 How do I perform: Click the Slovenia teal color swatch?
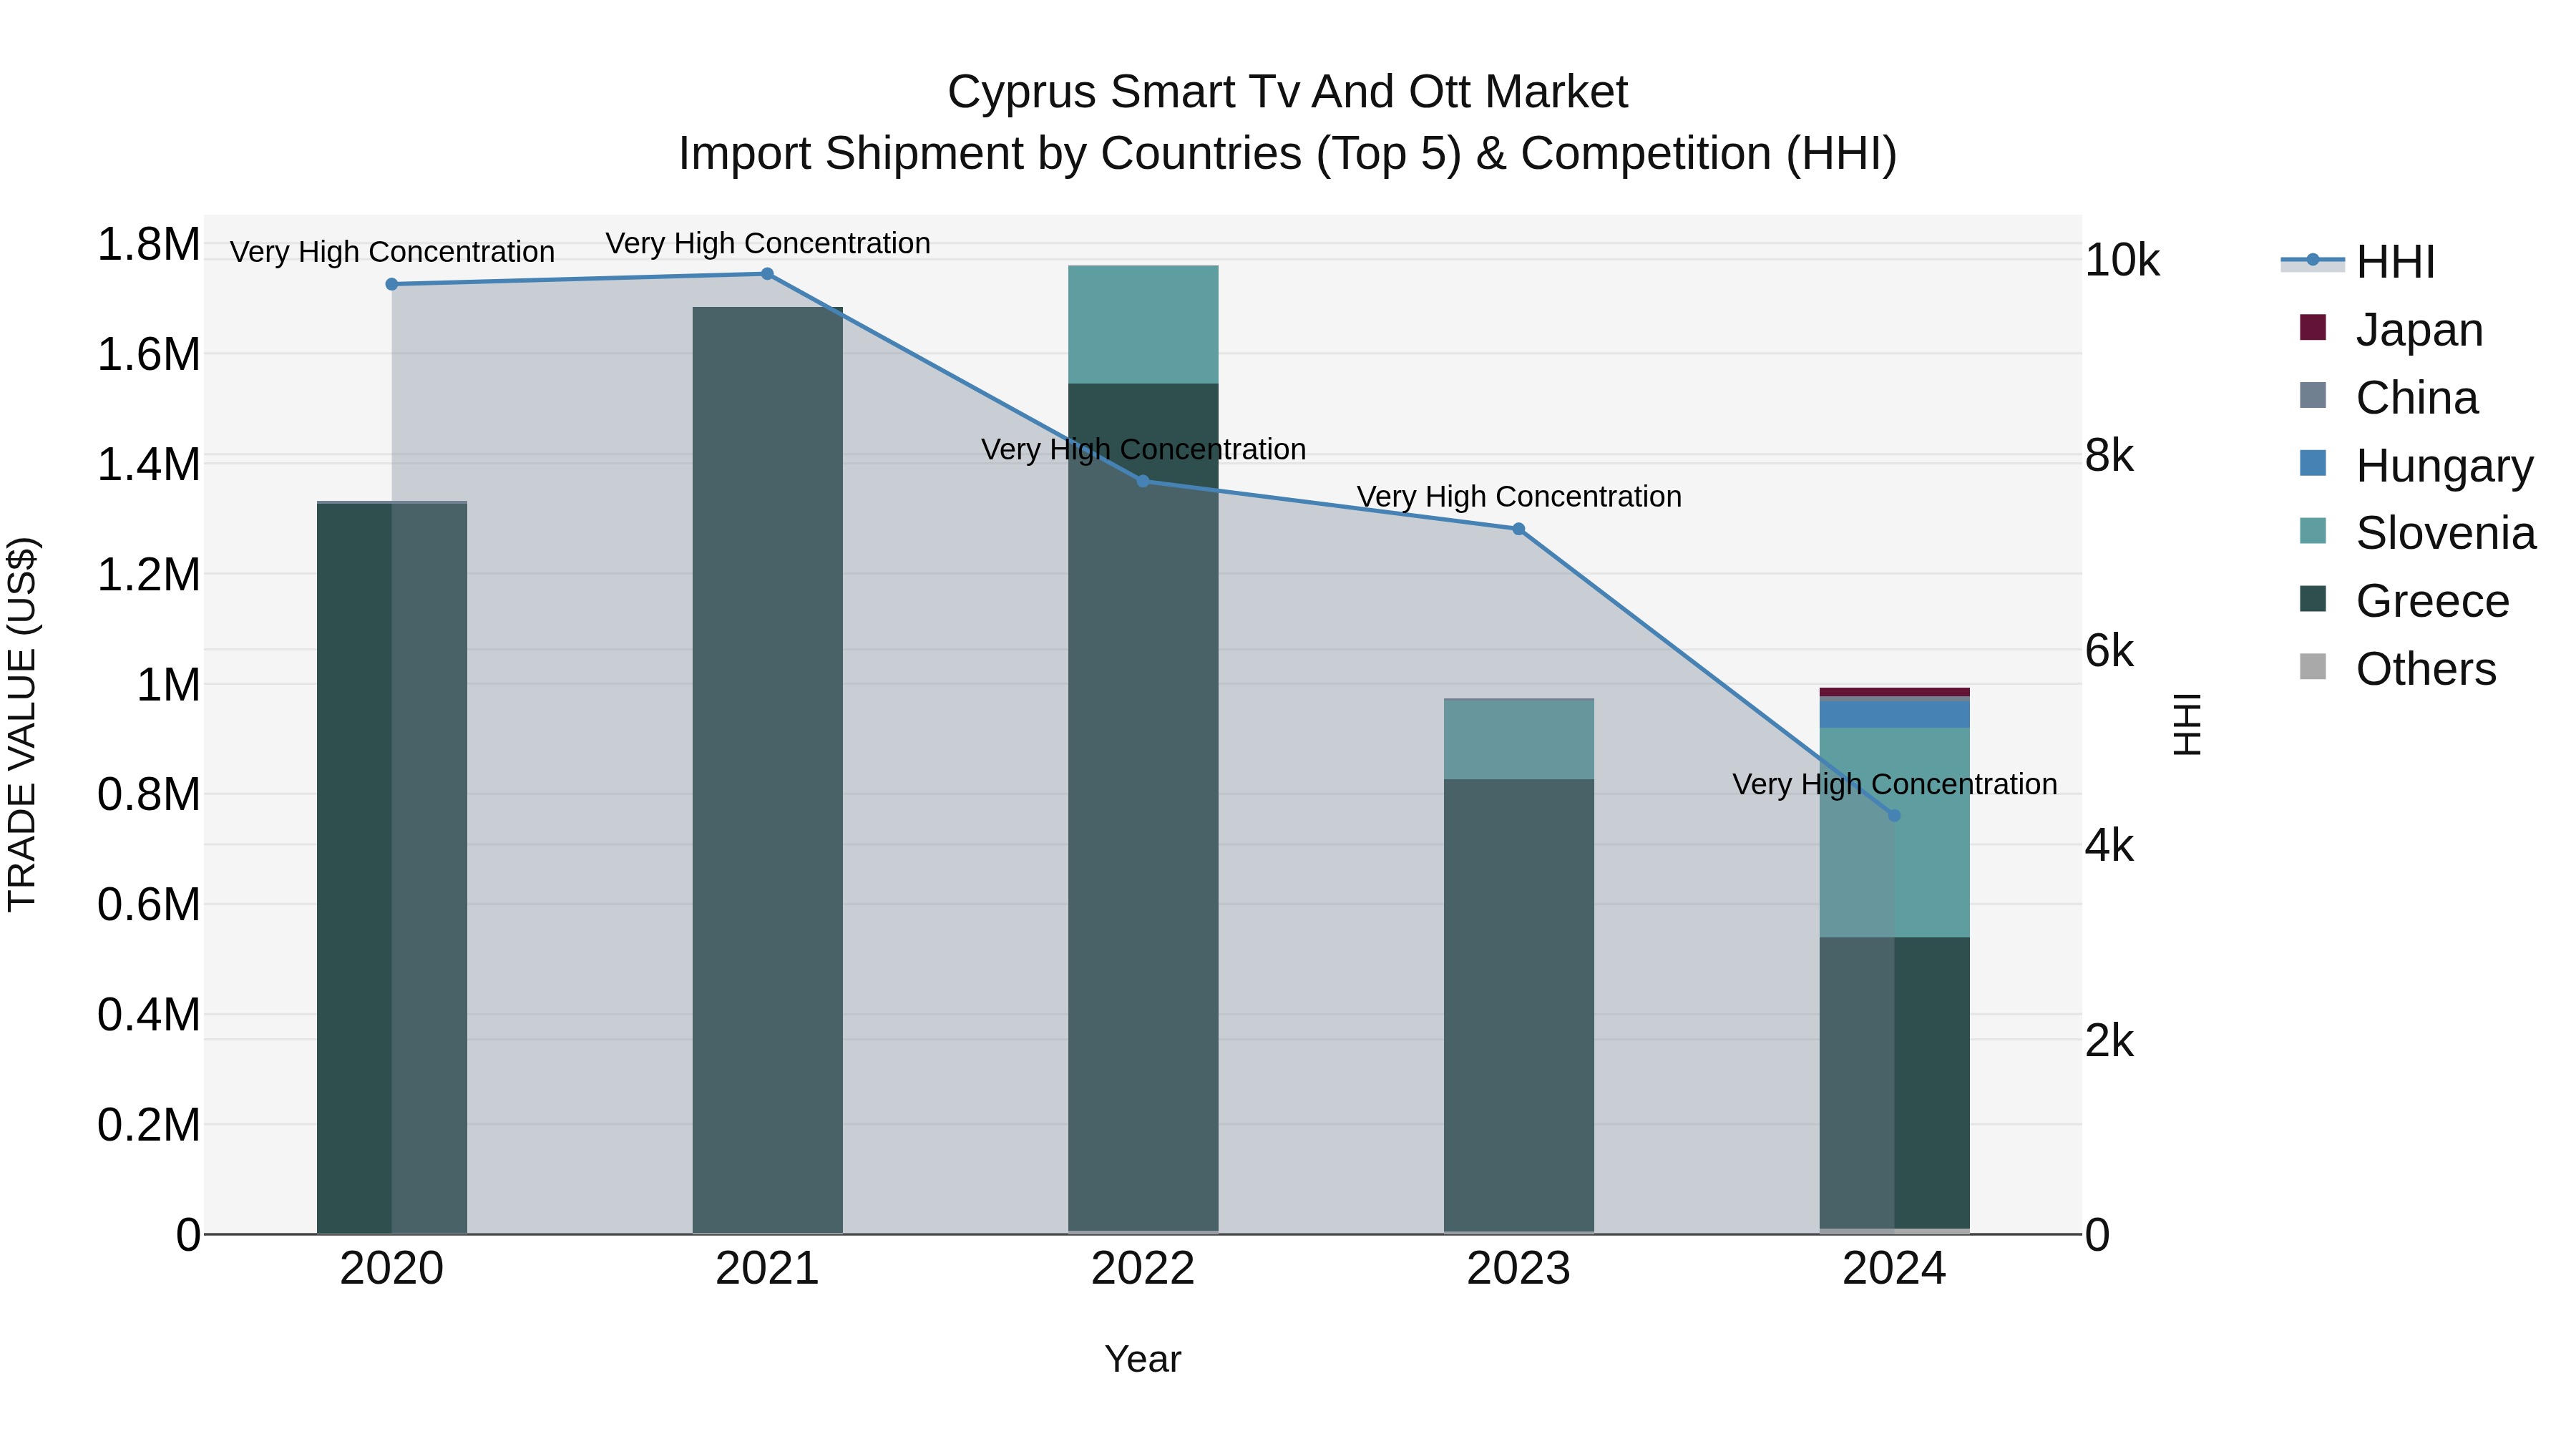(2313, 531)
